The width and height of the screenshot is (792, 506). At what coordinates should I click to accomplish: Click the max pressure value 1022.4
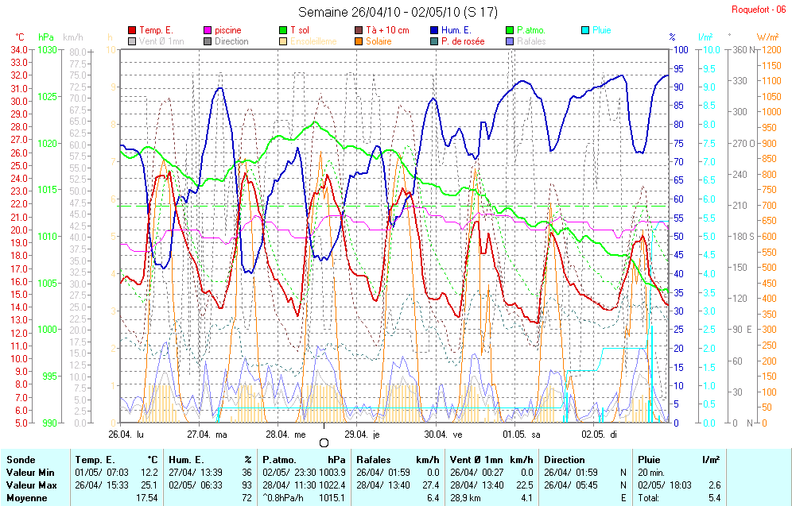click(x=333, y=485)
